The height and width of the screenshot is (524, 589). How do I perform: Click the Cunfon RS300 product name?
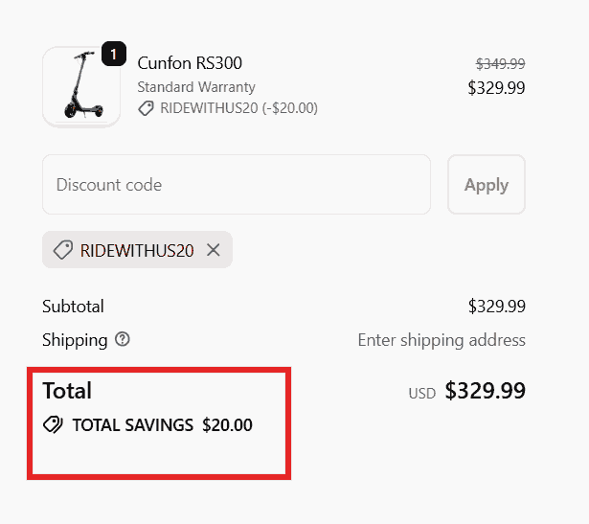(x=190, y=63)
